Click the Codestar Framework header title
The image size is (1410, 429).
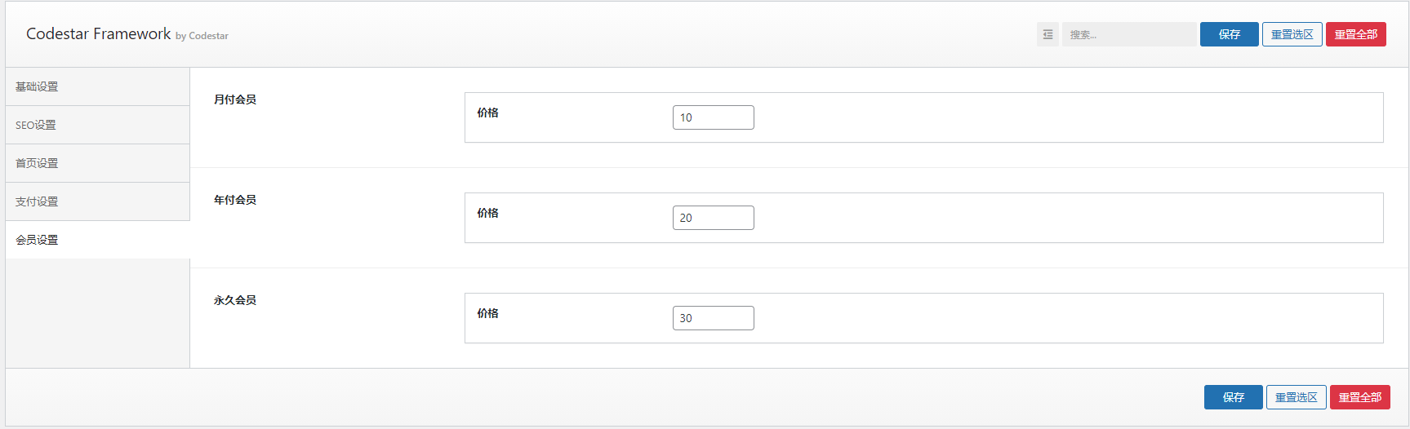(x=99, y=33)
